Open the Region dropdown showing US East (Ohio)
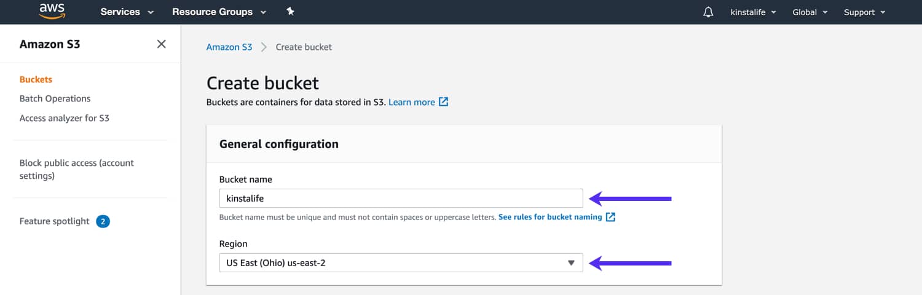 coord(401,263)
